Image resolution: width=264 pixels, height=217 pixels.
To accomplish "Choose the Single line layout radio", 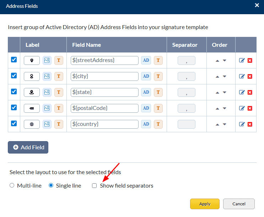I will click(x=51, y=185).
